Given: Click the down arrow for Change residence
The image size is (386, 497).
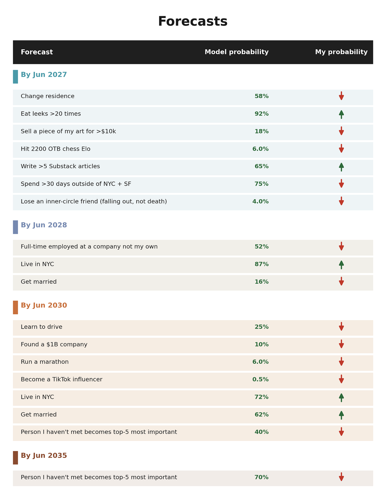Looking at the screenshot, I should [x=341, y=96].
